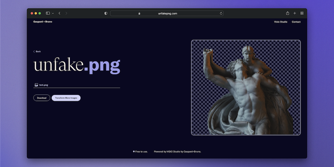Open the Contact nav item

click(x=296, y=22)
